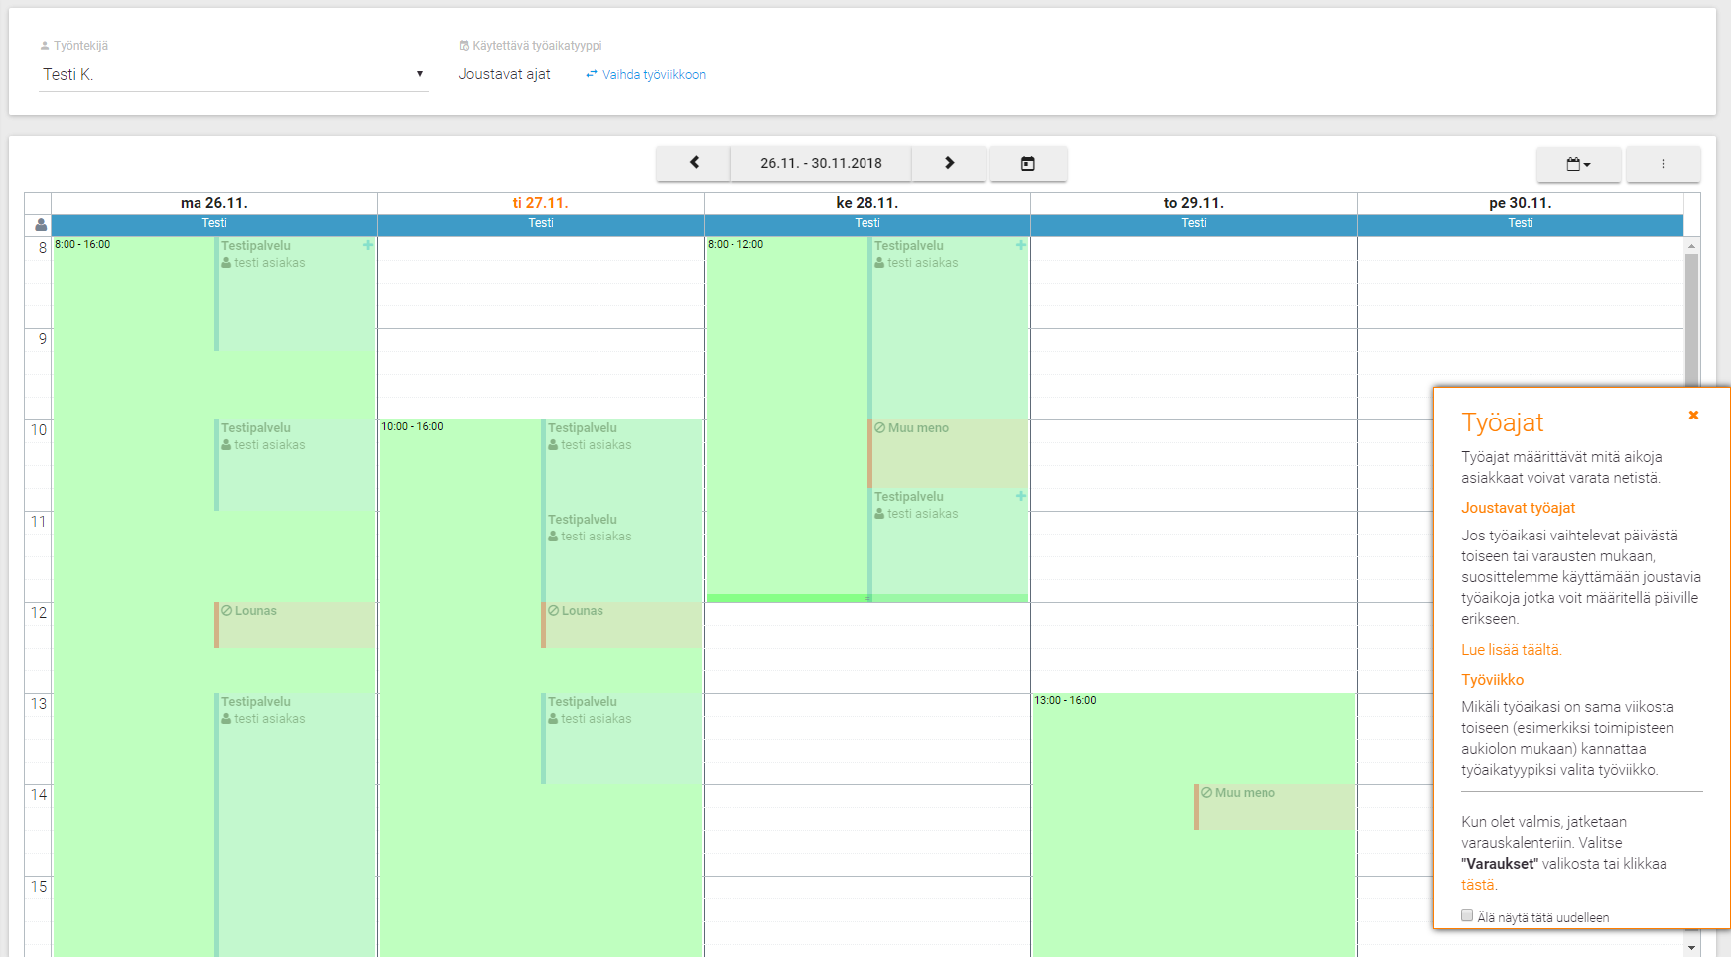Click the ma 26.11. day header
The image size is (1731, 957).
coord(214,203)
